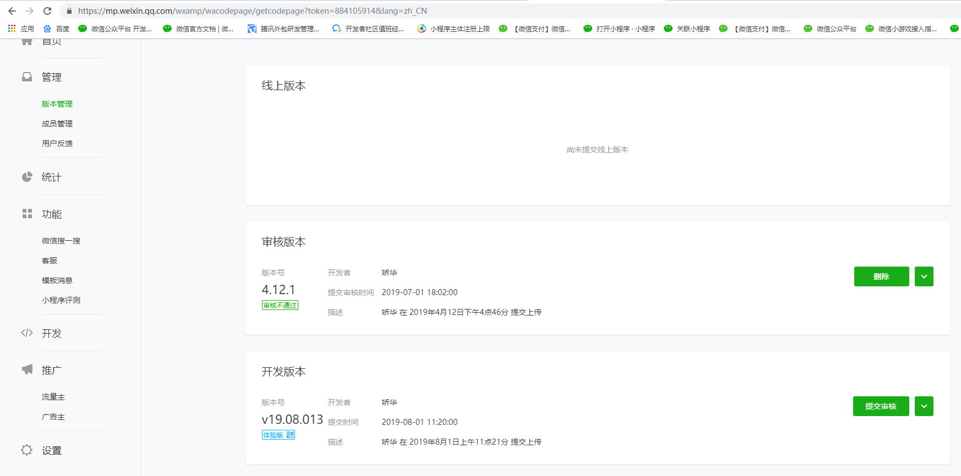Viewport: 961px width, 476px height.
Task: Open the 小程序主体注册上限 bookmark
Action: 454,29
